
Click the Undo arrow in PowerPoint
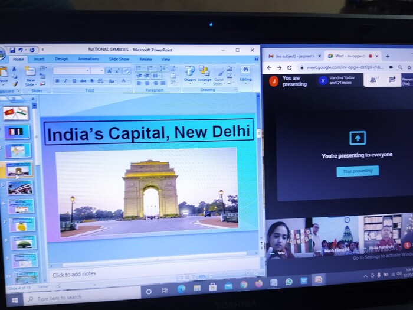pos(21,50)
